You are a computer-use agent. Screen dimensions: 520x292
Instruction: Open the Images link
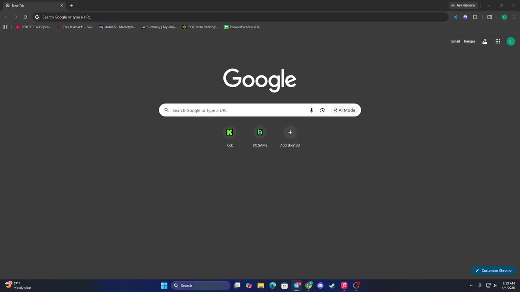[x=469, y=41]
